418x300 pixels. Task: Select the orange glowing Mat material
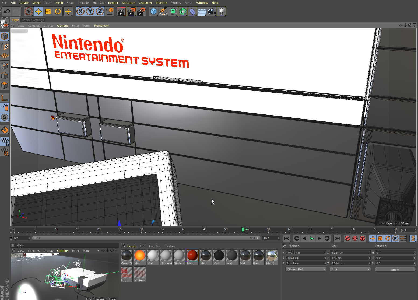[x=140, y=257]
